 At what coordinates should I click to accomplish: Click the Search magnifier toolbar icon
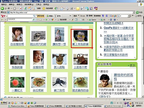[35, 8]
